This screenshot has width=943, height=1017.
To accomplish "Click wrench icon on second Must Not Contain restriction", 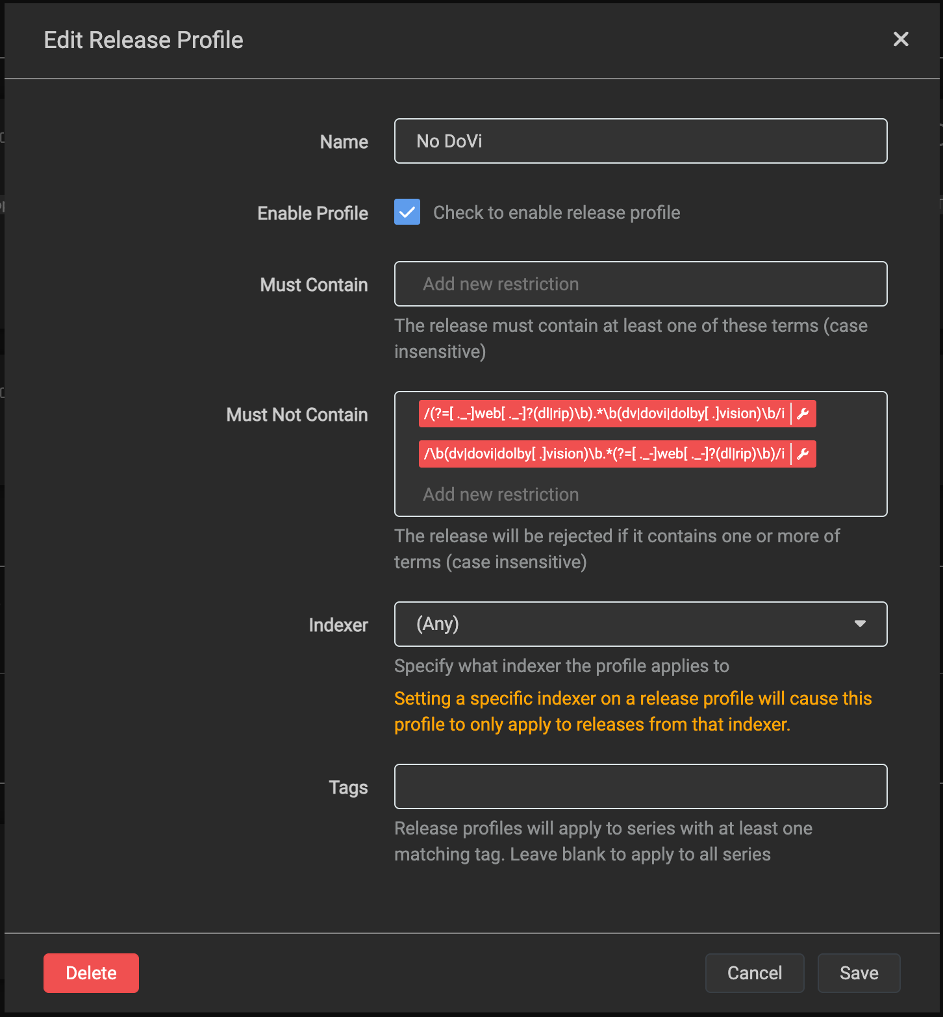I will point(803,454).
